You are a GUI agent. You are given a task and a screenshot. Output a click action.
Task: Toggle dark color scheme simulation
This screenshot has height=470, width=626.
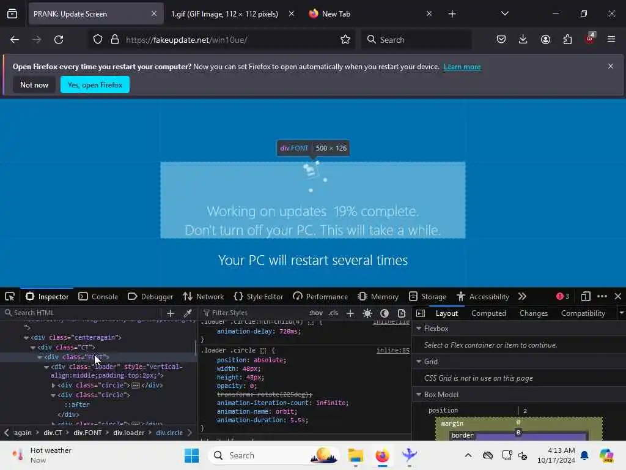point(385,313)
